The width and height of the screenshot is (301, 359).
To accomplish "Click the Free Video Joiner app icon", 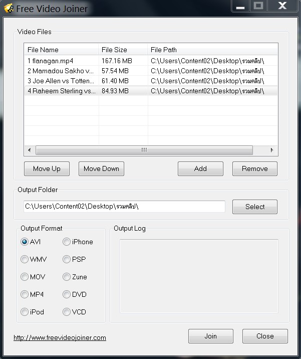I will (9, 9).
